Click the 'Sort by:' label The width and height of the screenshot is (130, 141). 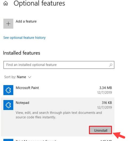(10, 77)
